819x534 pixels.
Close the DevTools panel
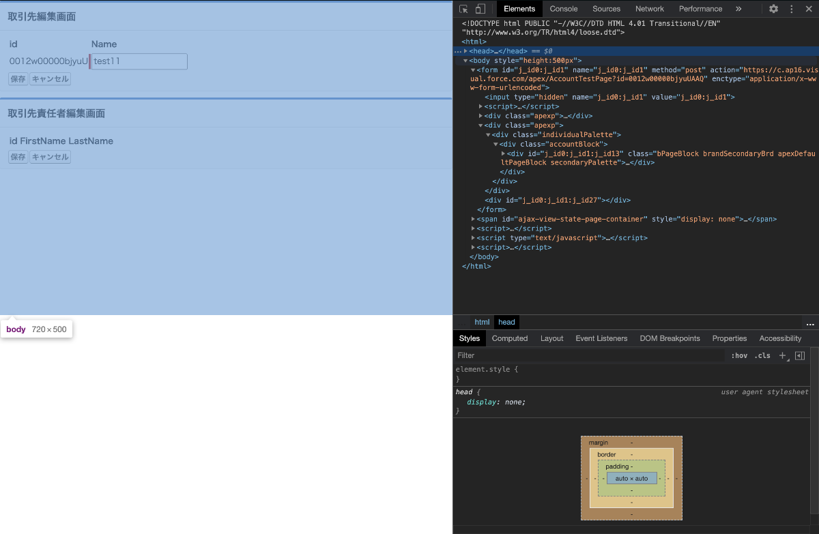[809, 9]
